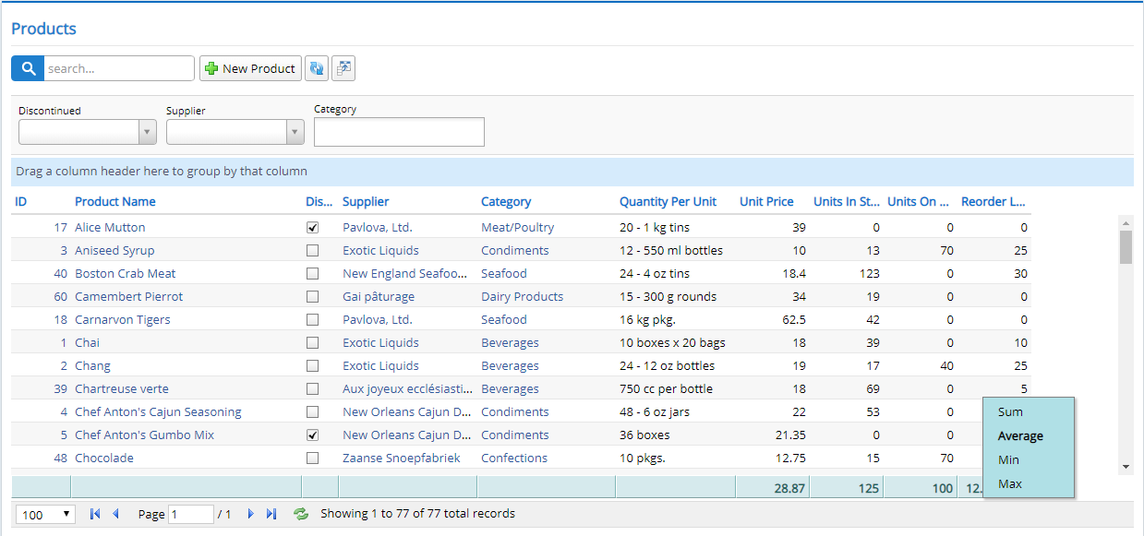The width and height of the screenshot is (1144, 536).
Task: Run a search with the magnifier icon
Action: [27, 67]
